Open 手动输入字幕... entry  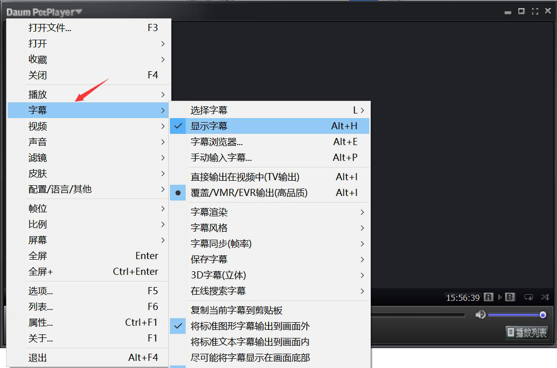[270, 157]
